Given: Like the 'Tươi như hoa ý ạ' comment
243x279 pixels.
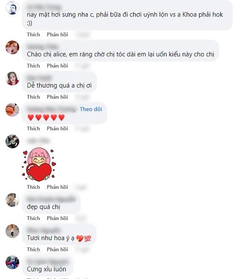Looking at the screenshot, I should (33, 250).
